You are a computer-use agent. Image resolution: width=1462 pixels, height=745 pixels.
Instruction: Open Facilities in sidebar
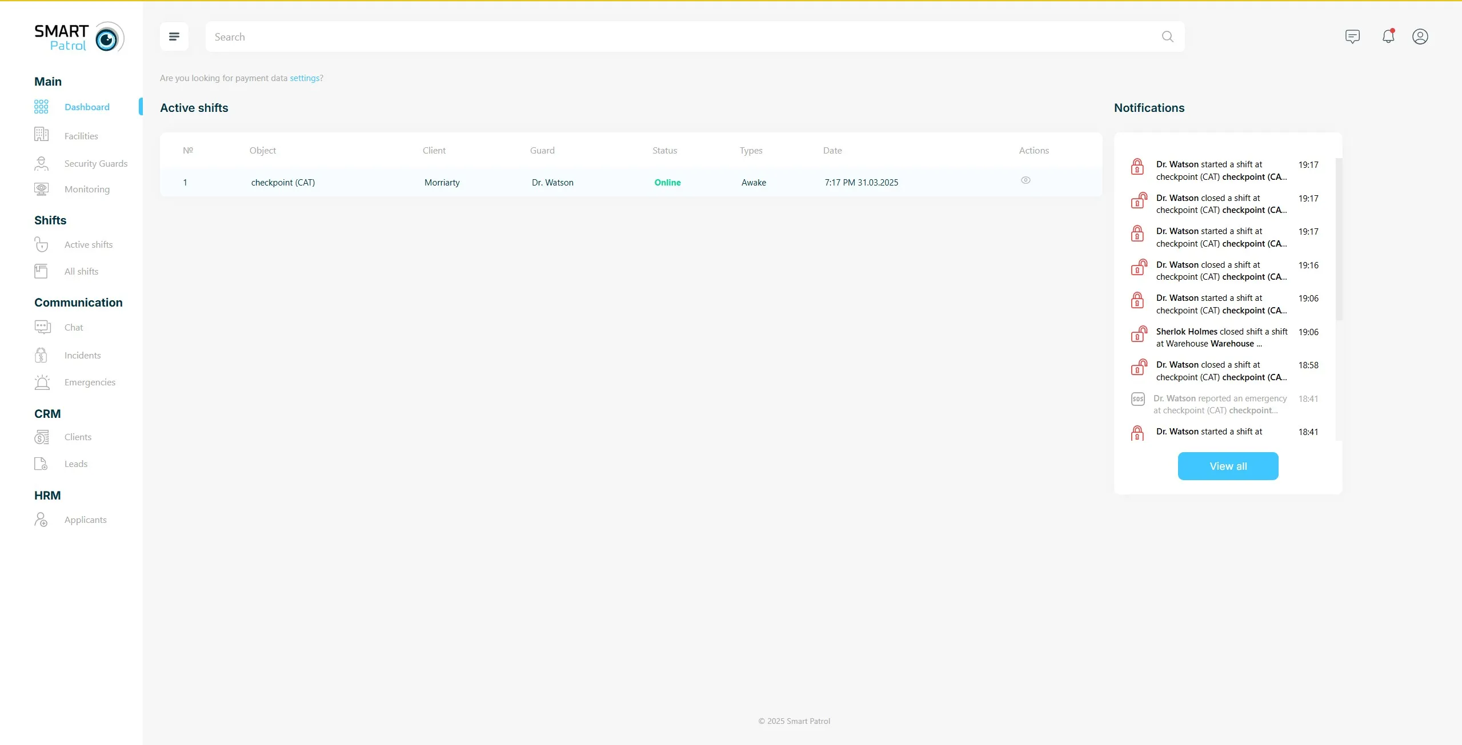point(81,136)
